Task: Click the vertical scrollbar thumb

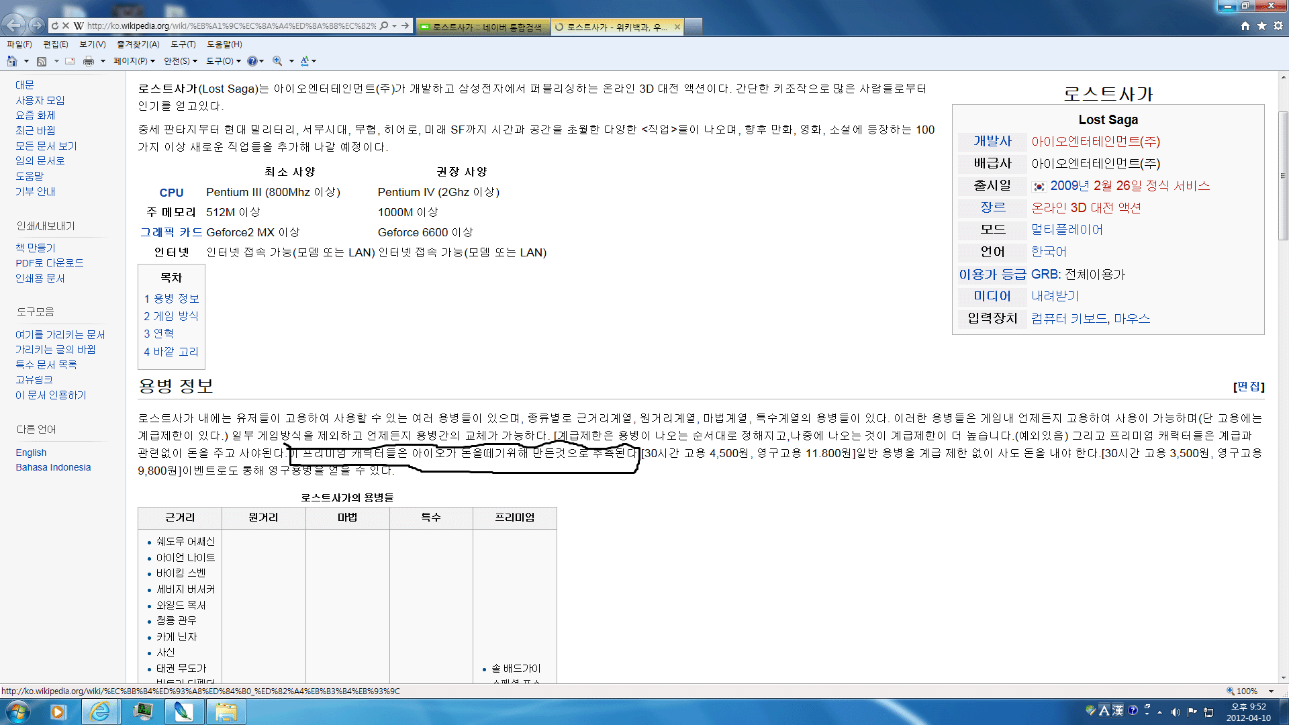Action: tap(1283, 175)
